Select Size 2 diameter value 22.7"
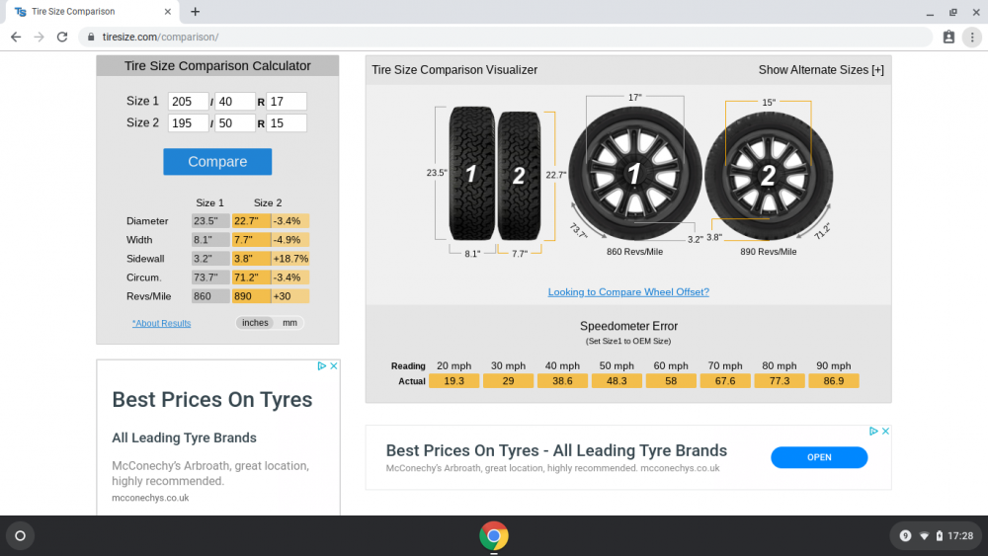The image size is (988, 556). tap(251, 221)
